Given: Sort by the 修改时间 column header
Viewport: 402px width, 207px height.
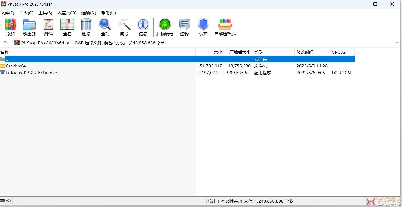Looking at the screenshot, I should [312, 52].
